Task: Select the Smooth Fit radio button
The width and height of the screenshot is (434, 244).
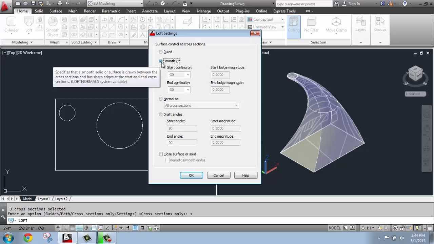Action: (x=161, y=61)
